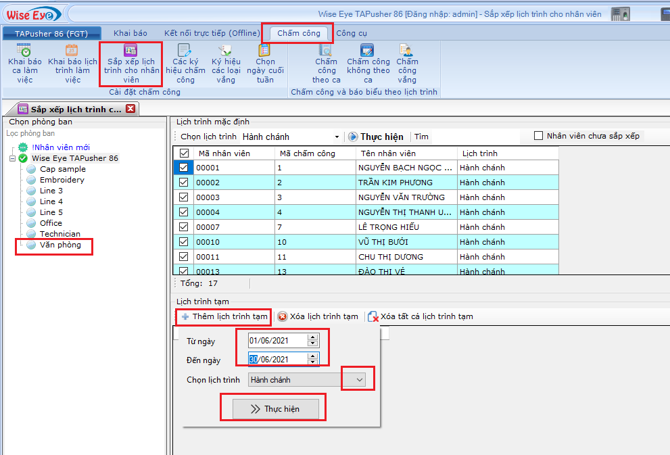Switch to the Khai báo tab
This screenshot has height=455, width=670.
click(x=130, y=33)
